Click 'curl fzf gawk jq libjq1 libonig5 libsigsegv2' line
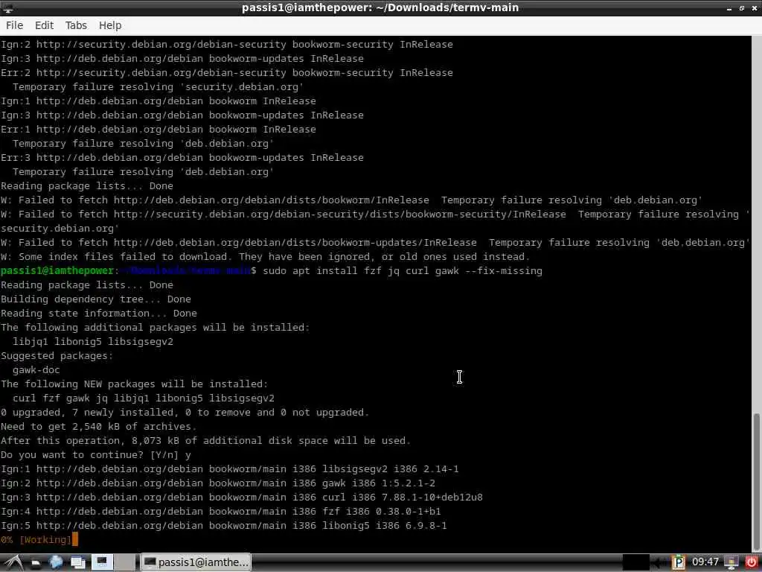 (144, 398)
